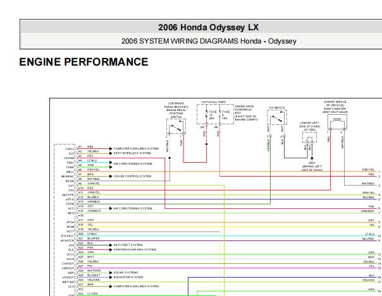Click the "CRUISE CONTROL SYSTEM" label
382x296 pixels.
[132, 176]
